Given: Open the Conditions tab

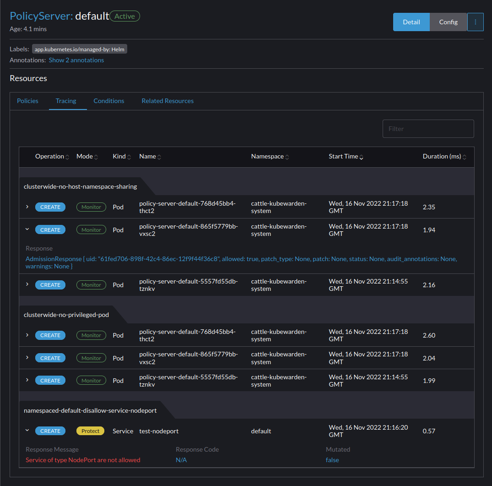Looking at the screenshot, I should (108, 101).
